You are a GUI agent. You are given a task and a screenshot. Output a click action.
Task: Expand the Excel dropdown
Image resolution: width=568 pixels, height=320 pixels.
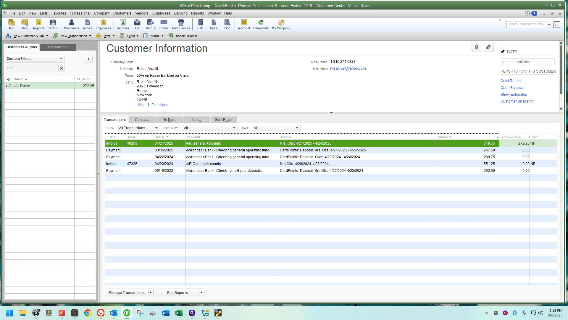coord(137,36)
